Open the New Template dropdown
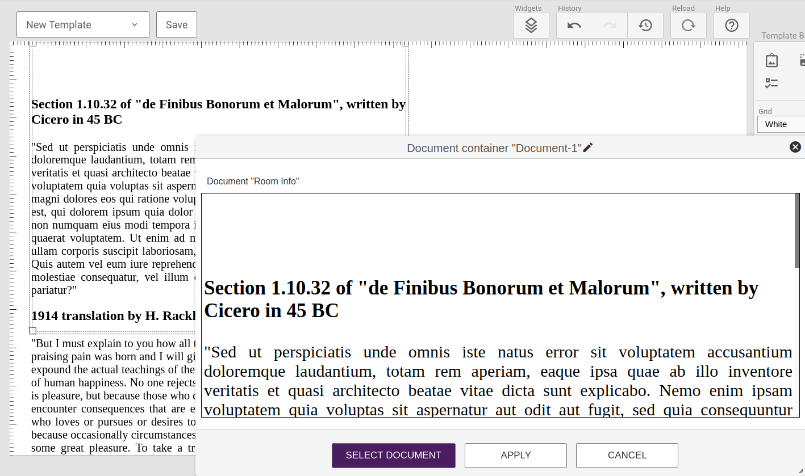805x476 pixels. pyautogui.click(x=82, y=24)
